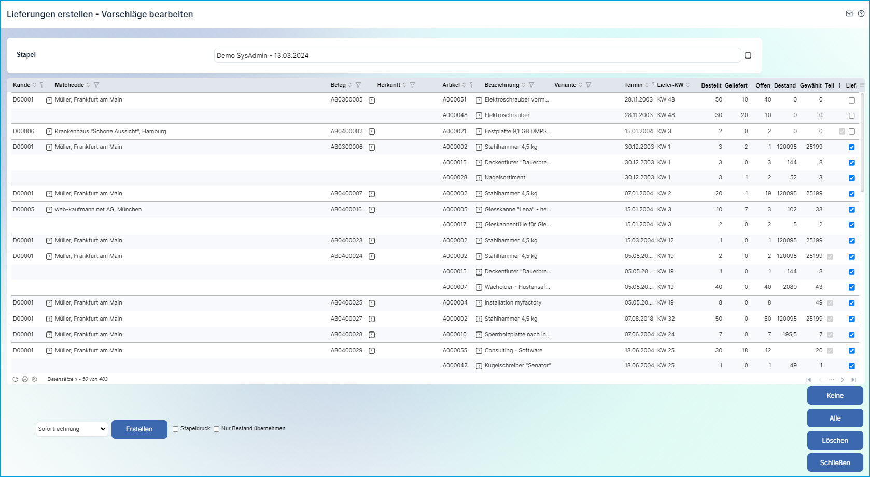Click Deckenfluter entry dated 30.12.2003

tap(518, 163)
